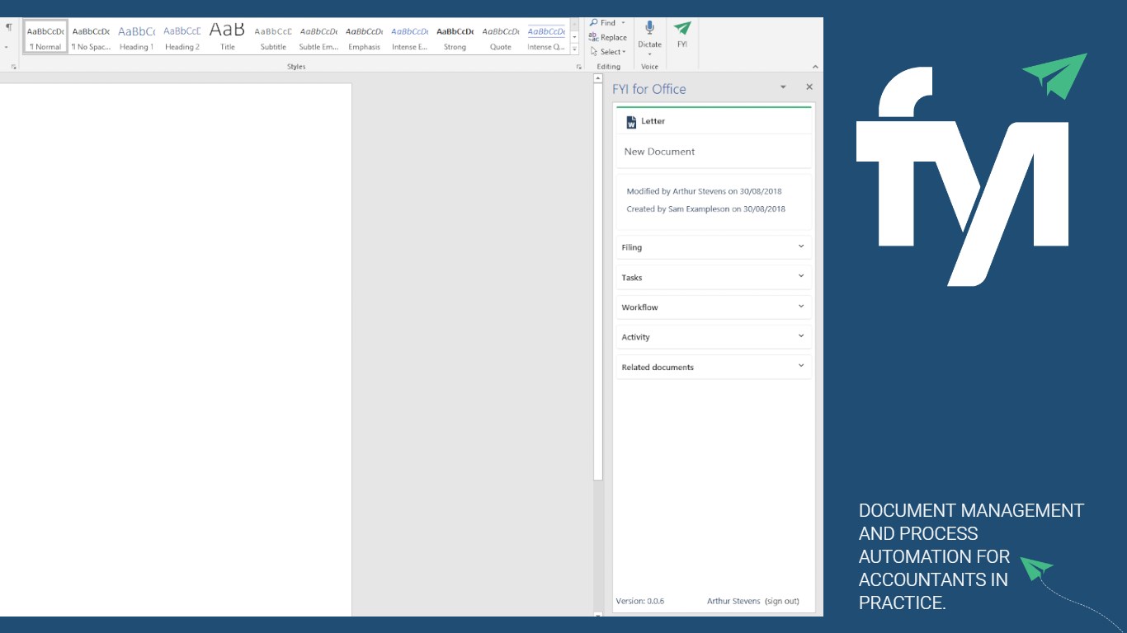Screen dimensions: 1127x633
Task: Apply the Normal style
Action: click(x=45, y=37)
